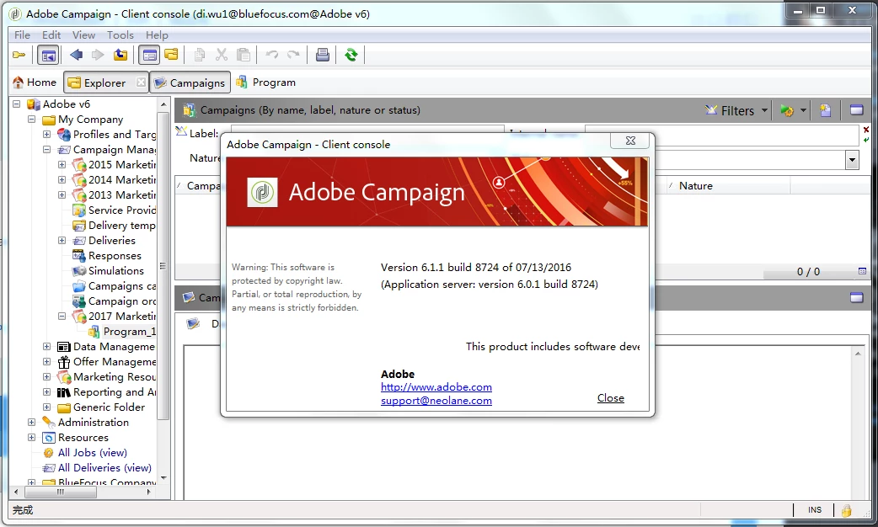The height and width of the screenshot is (527, 878).
Task: Click the list counter icon next to 0 / 0
Action: click(862, 271)
